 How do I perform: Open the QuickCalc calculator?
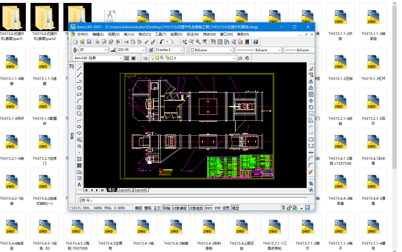(247, 42)
